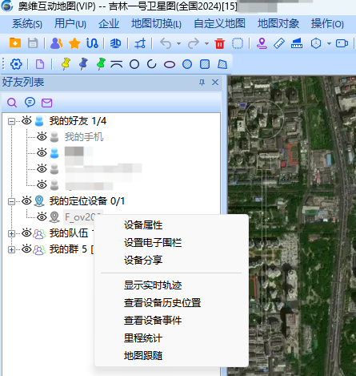This screenshot has width=356, height=376.
Task: Click the undo arrow icon
Action: coord(166,43)
